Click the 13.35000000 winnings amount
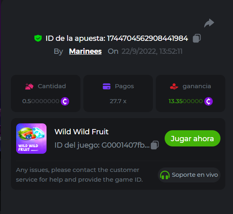Image resolution: width=233 pixels, height=214 pixels. tap(186, 102)
